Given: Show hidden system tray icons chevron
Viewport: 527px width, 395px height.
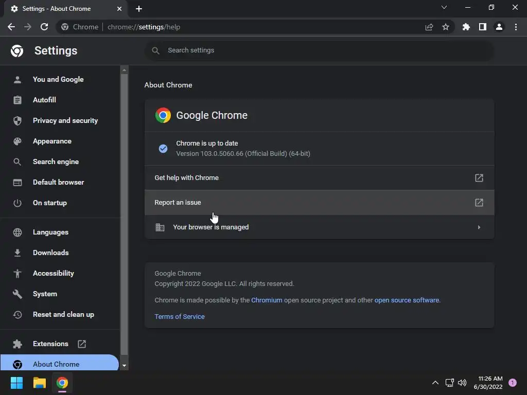Looking at the screenshot, I should point(435,383).
